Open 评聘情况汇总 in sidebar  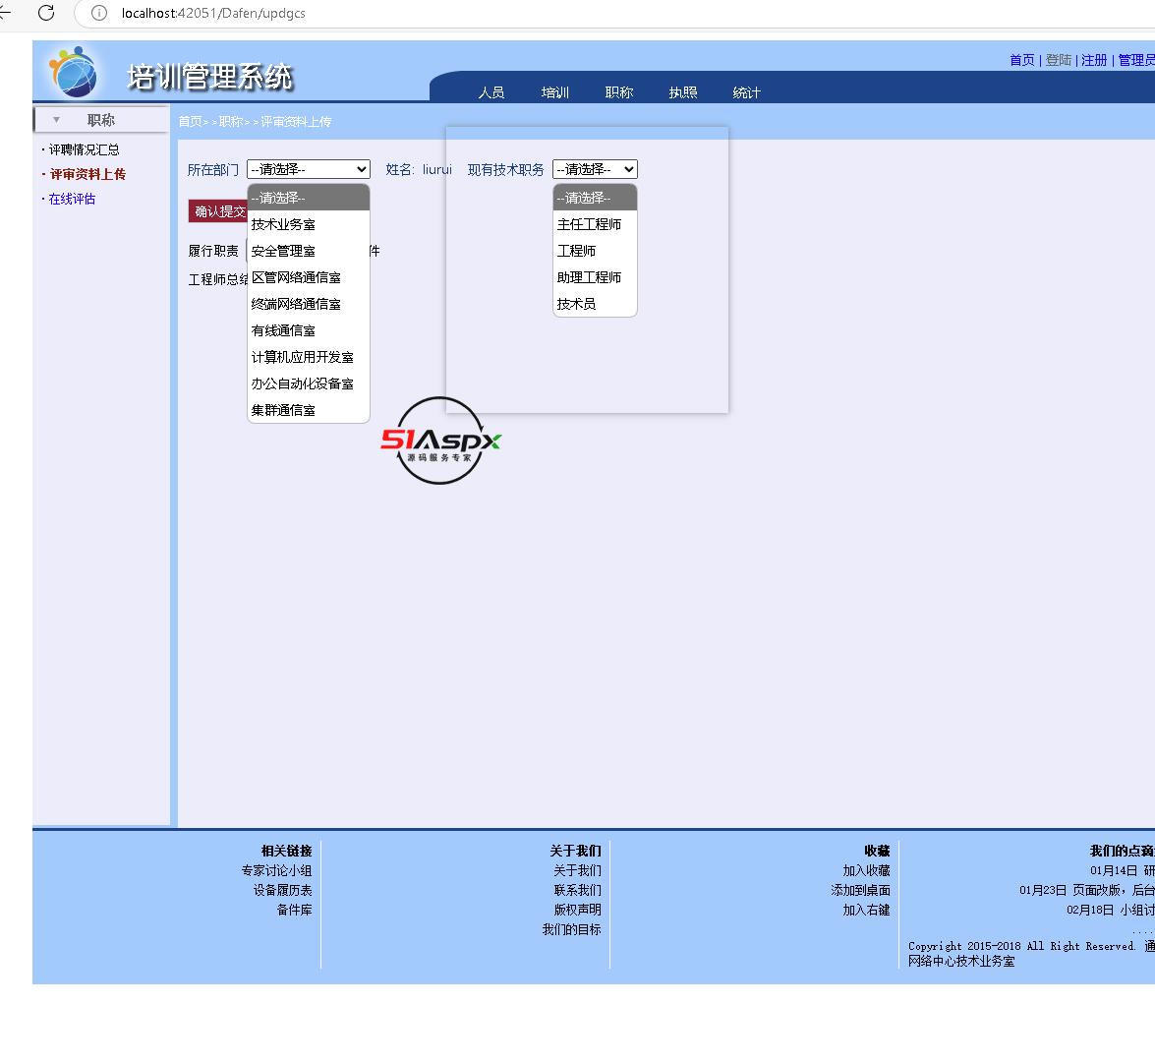[x=85, y=149]
